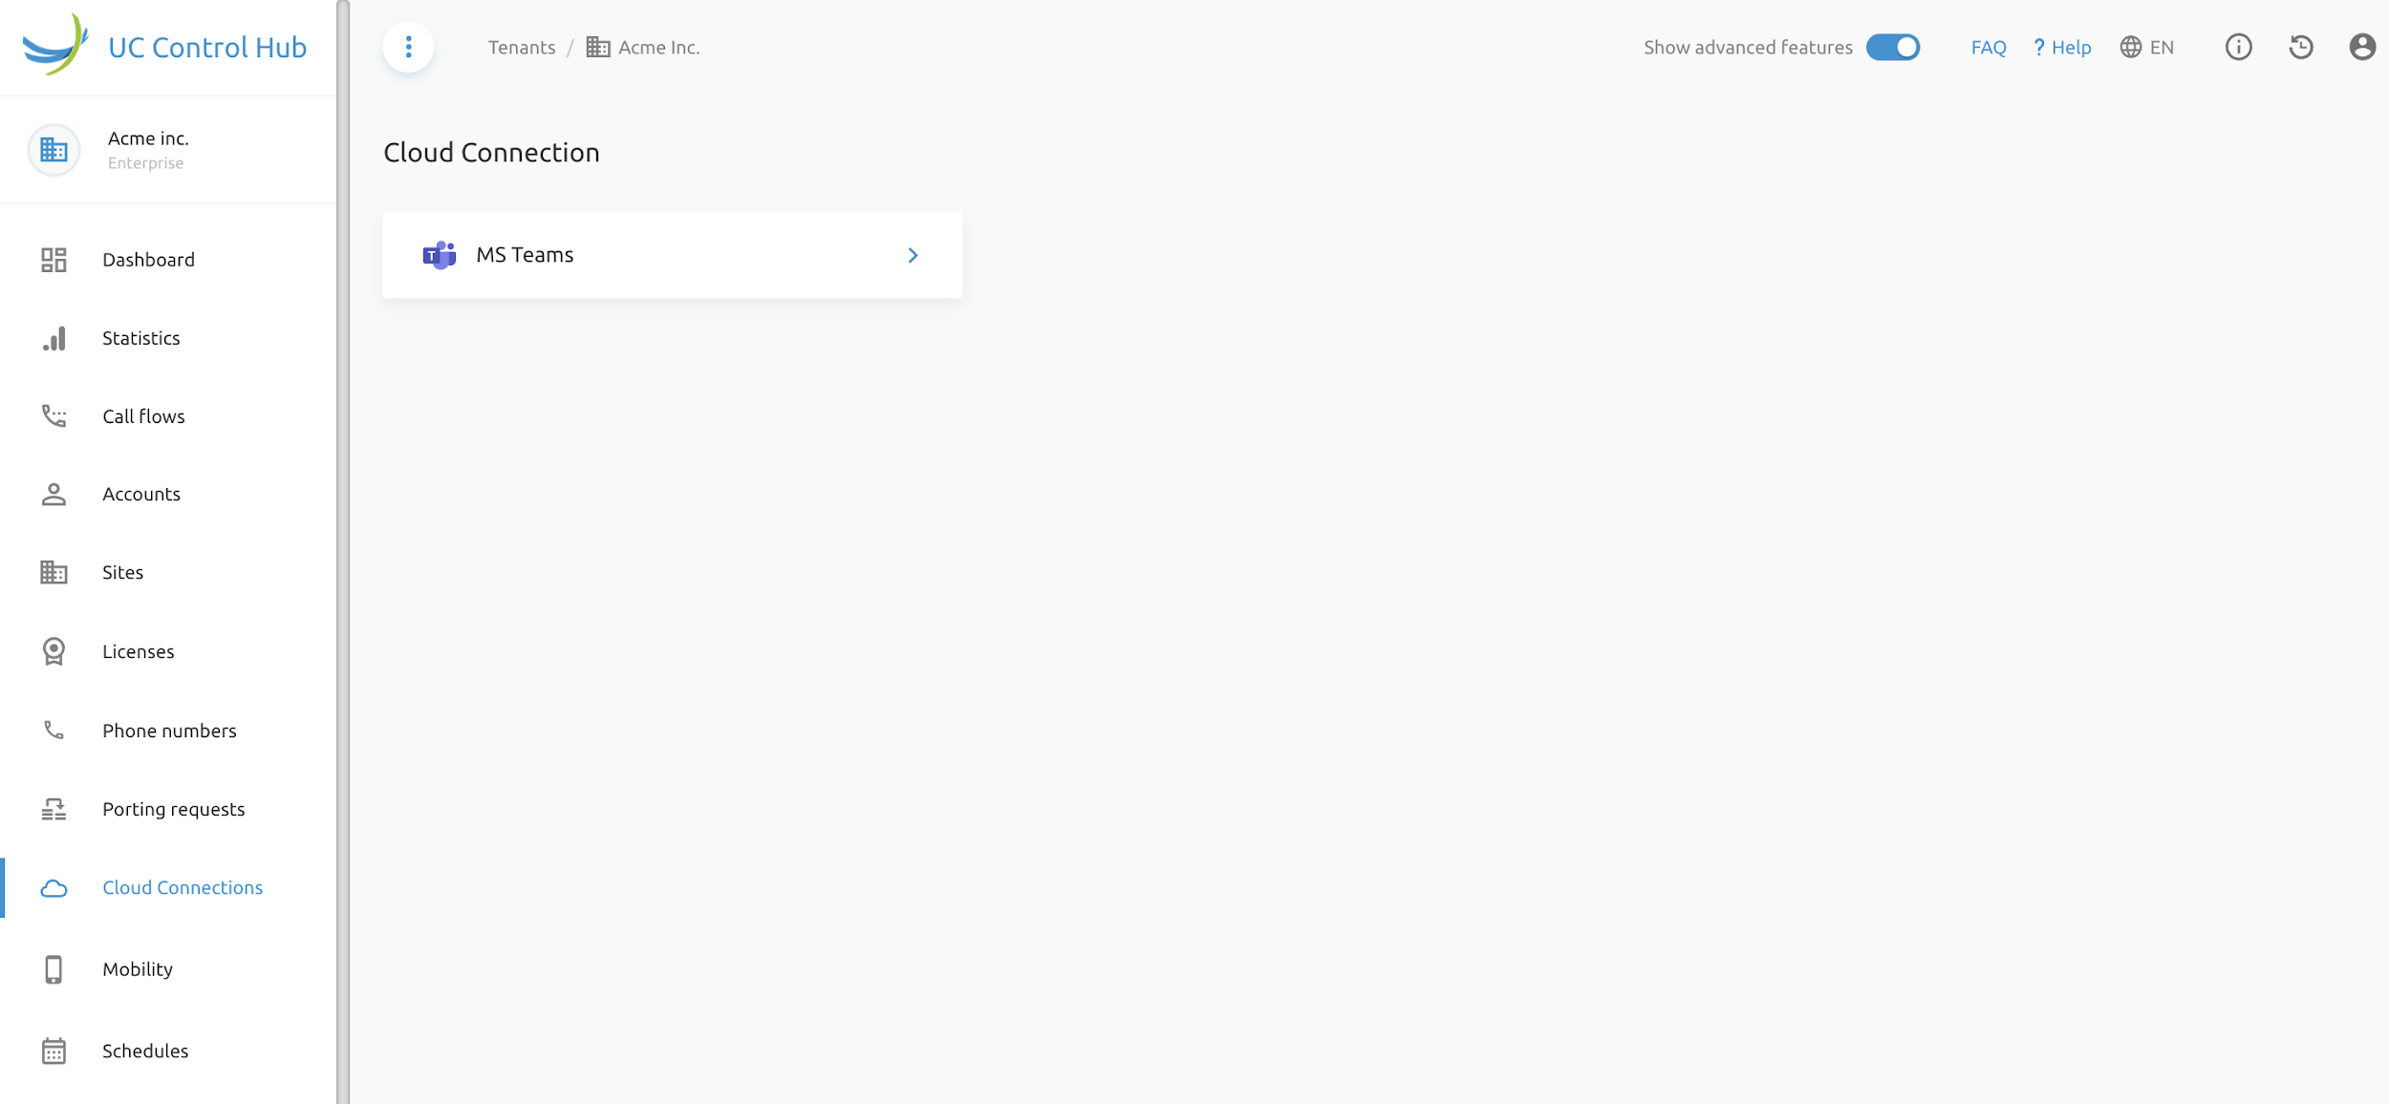Open the user profile avatar icon
Image resolution: width=2389 pixels, height=1104 pixels.
(2362, 47)
